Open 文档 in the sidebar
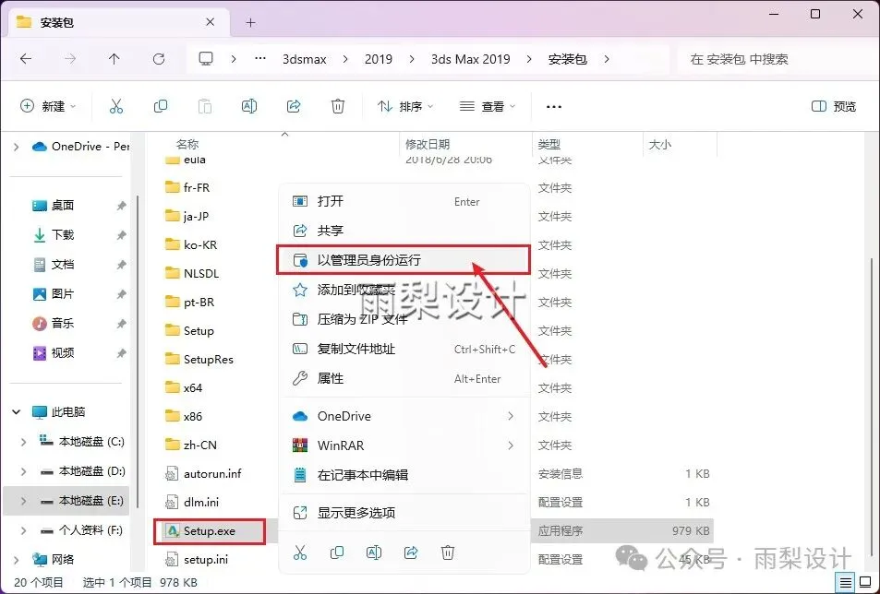The height and width of the screenshot is (594, 880). (62, 265)
